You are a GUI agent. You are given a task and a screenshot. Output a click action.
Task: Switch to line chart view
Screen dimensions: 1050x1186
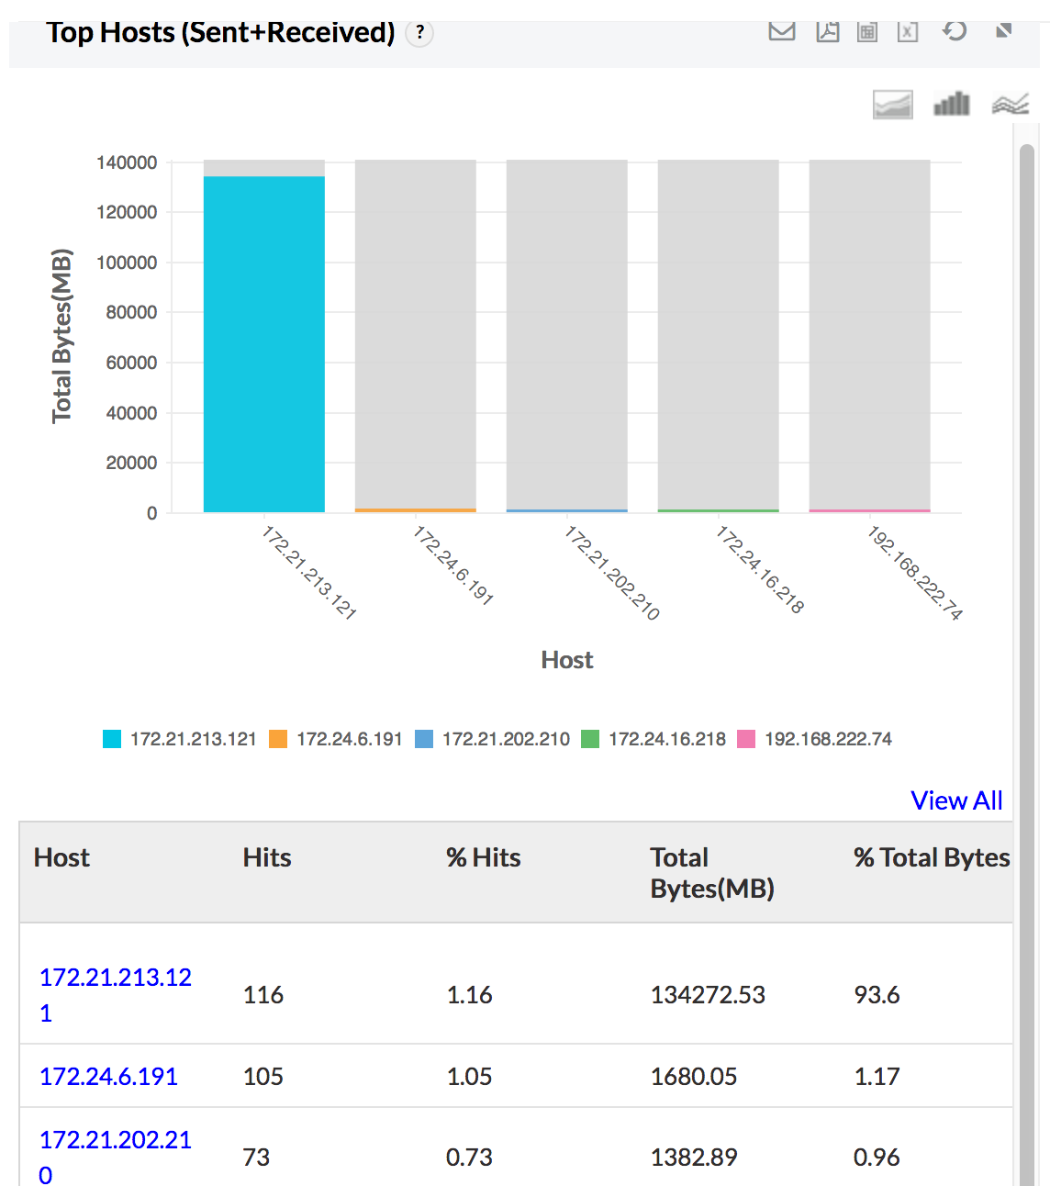pyautogui.click(x=1010, y=105)
